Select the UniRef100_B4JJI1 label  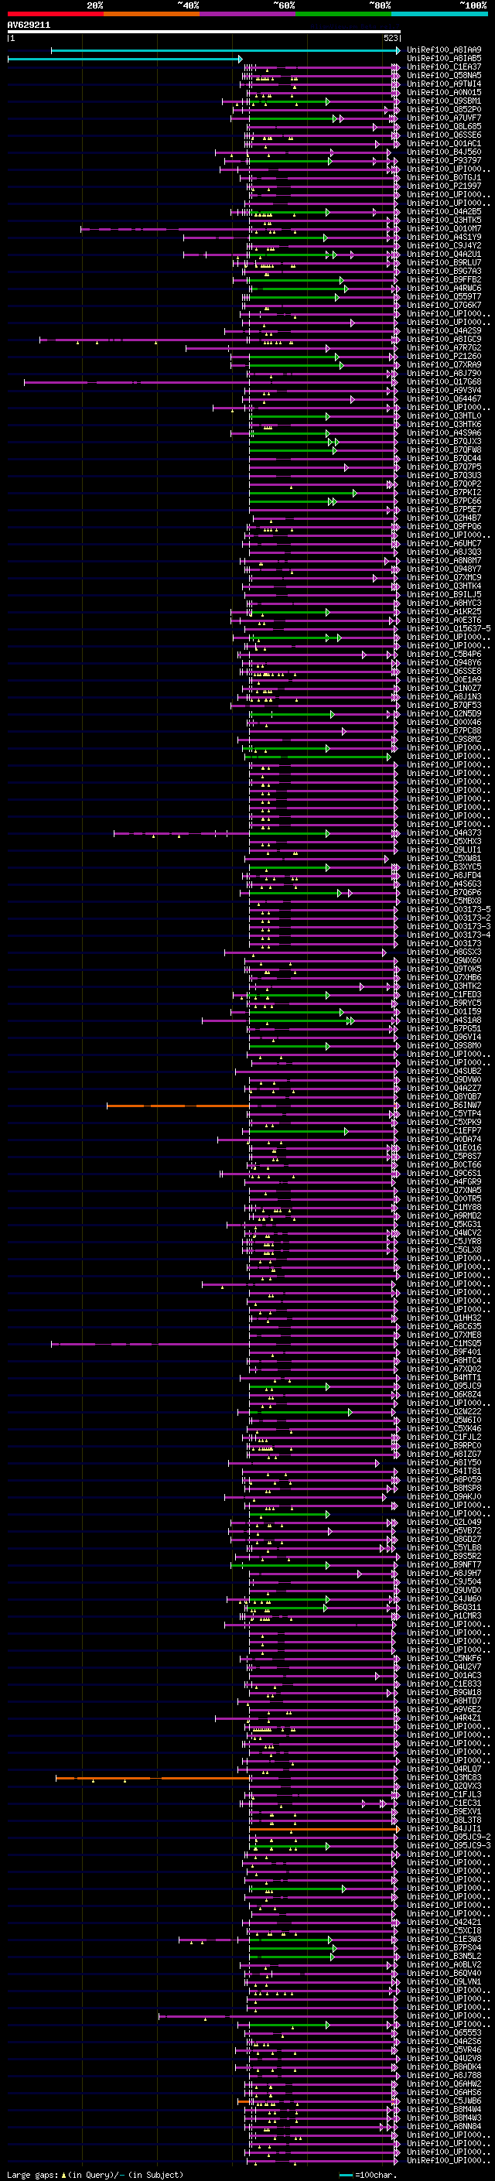[x=444, y=1829]
